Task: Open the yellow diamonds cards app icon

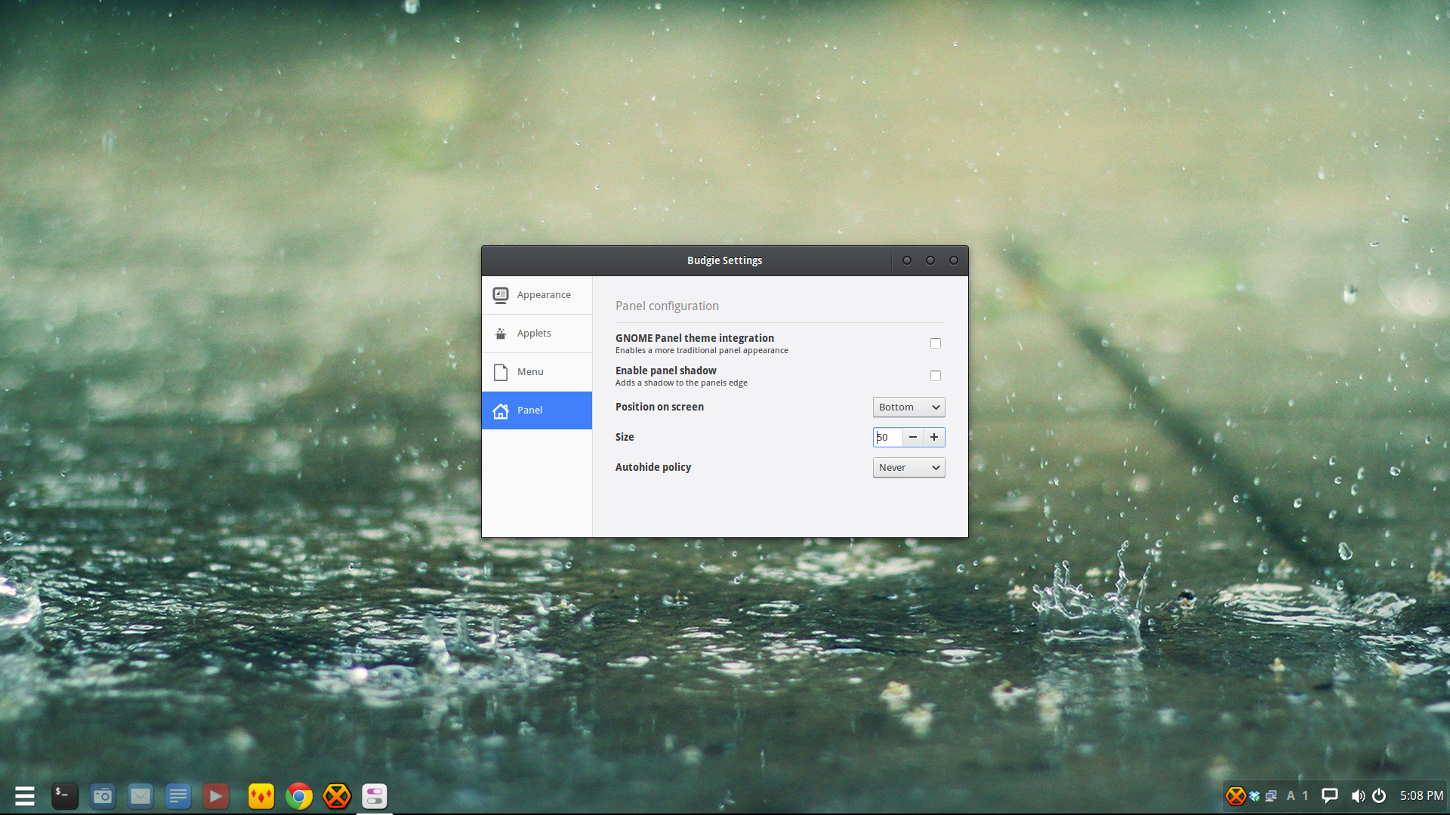Action: tap(261, 796)
